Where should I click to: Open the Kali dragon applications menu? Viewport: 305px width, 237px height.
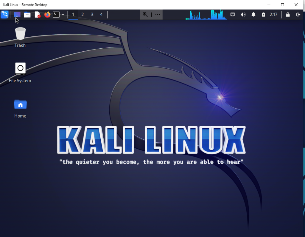[x=5, y=14]
